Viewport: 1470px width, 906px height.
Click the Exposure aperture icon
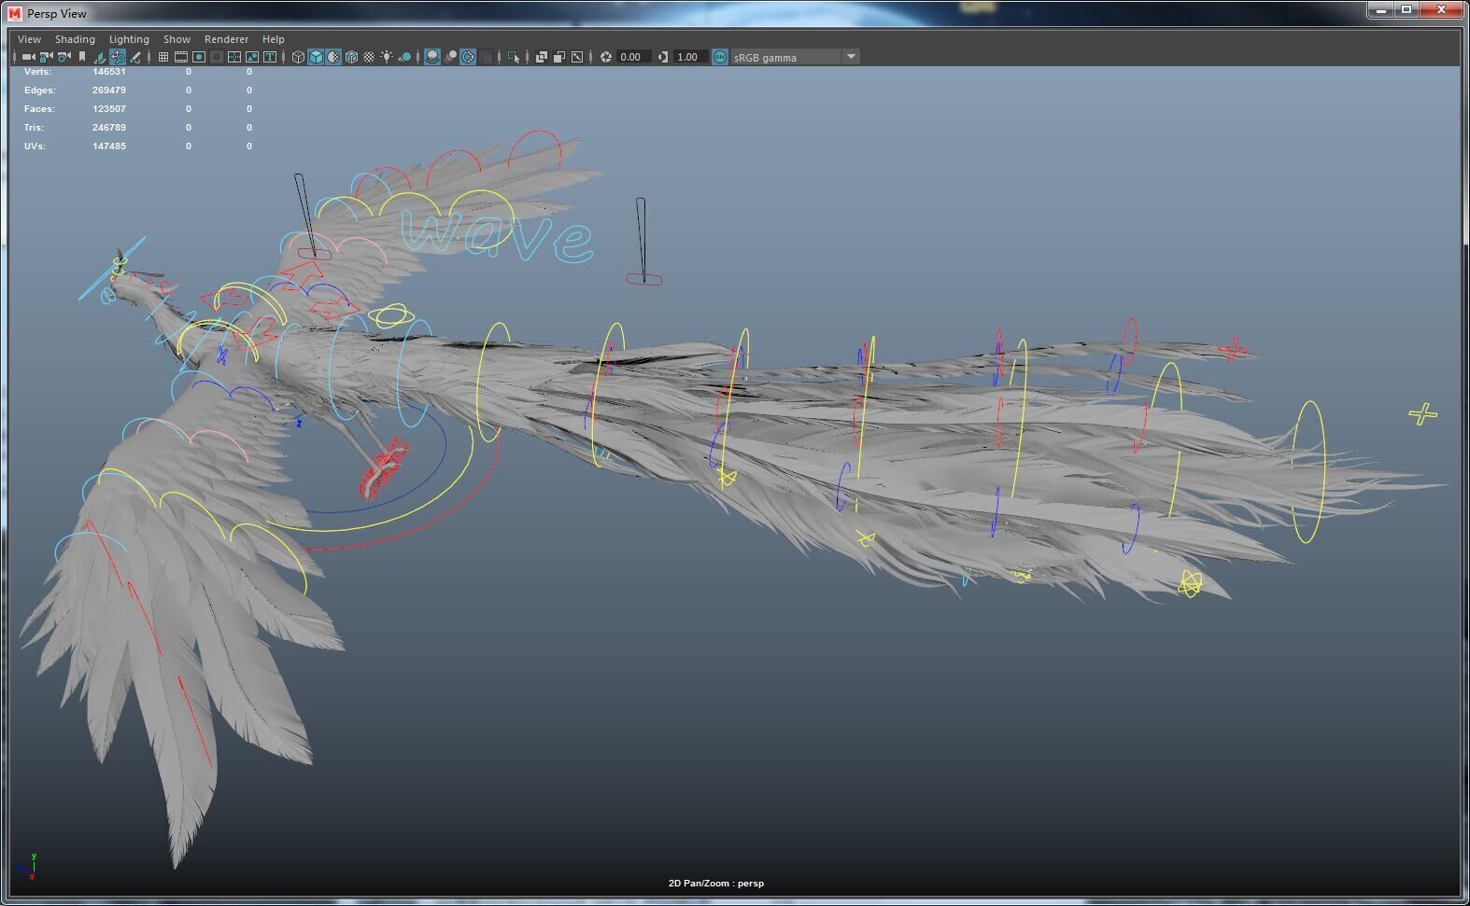point(605,57)
